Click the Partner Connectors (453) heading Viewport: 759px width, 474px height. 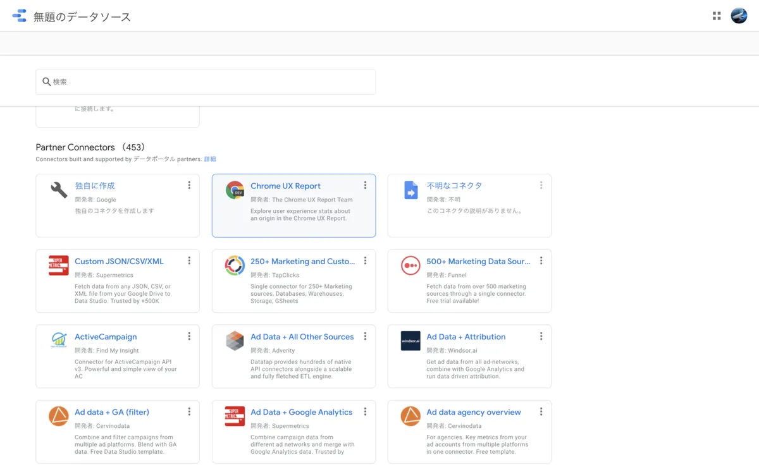(x=91, y=147)
